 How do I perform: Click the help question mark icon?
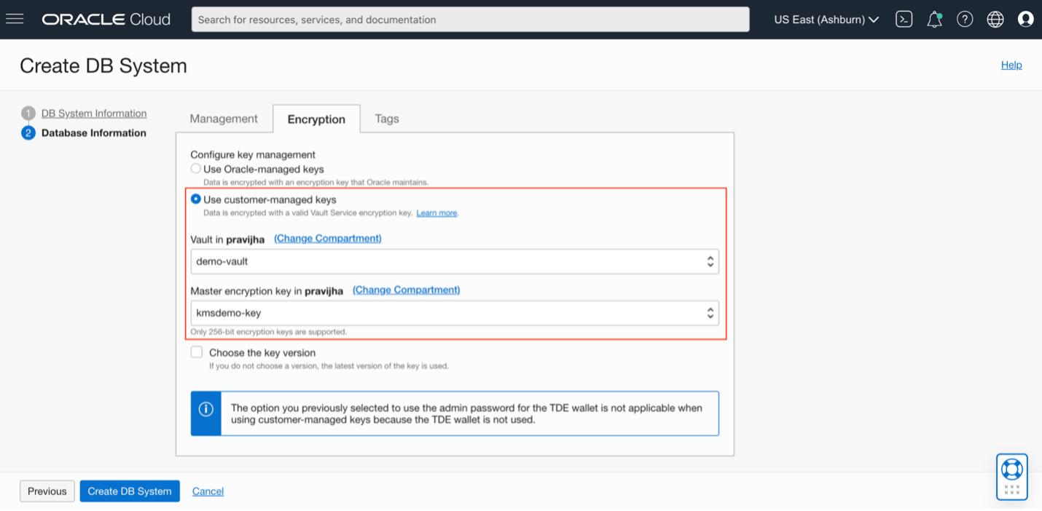(965, 20)
